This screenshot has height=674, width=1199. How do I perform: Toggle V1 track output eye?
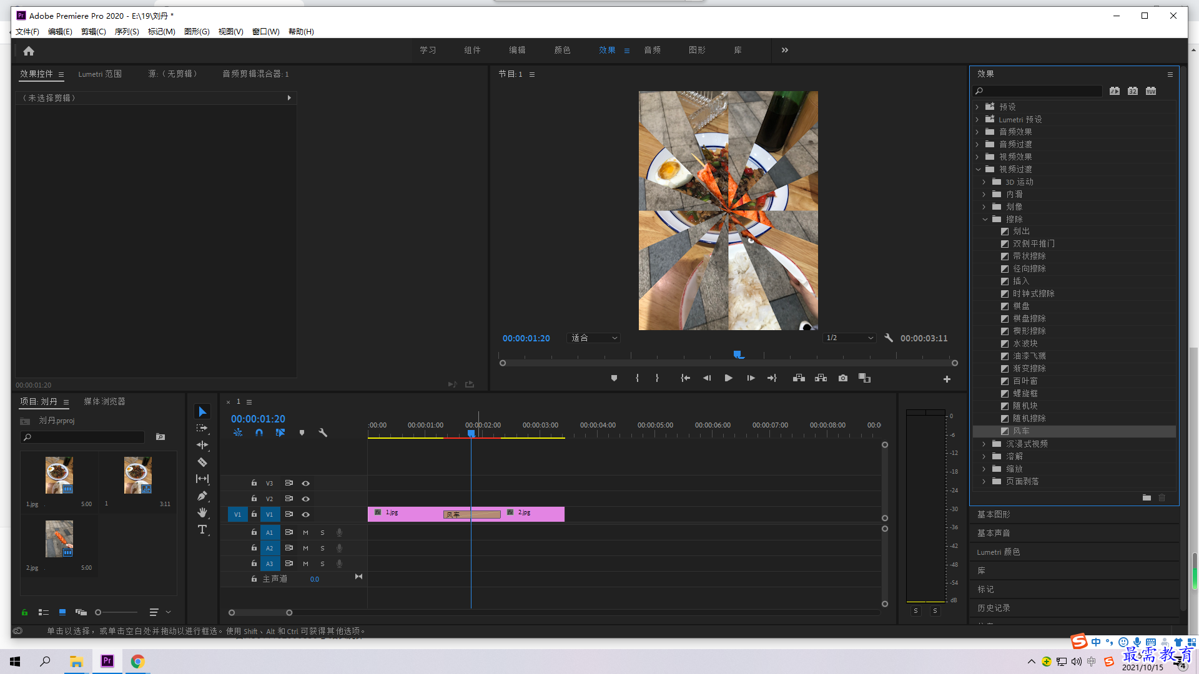306,514
